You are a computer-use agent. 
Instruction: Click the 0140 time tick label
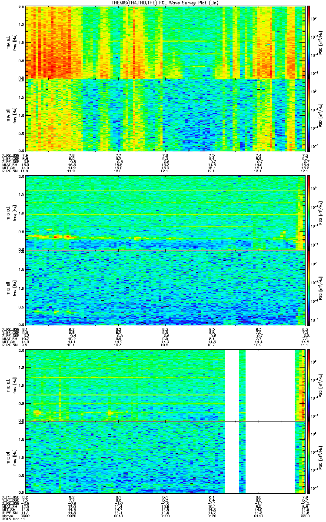[259, 516]
